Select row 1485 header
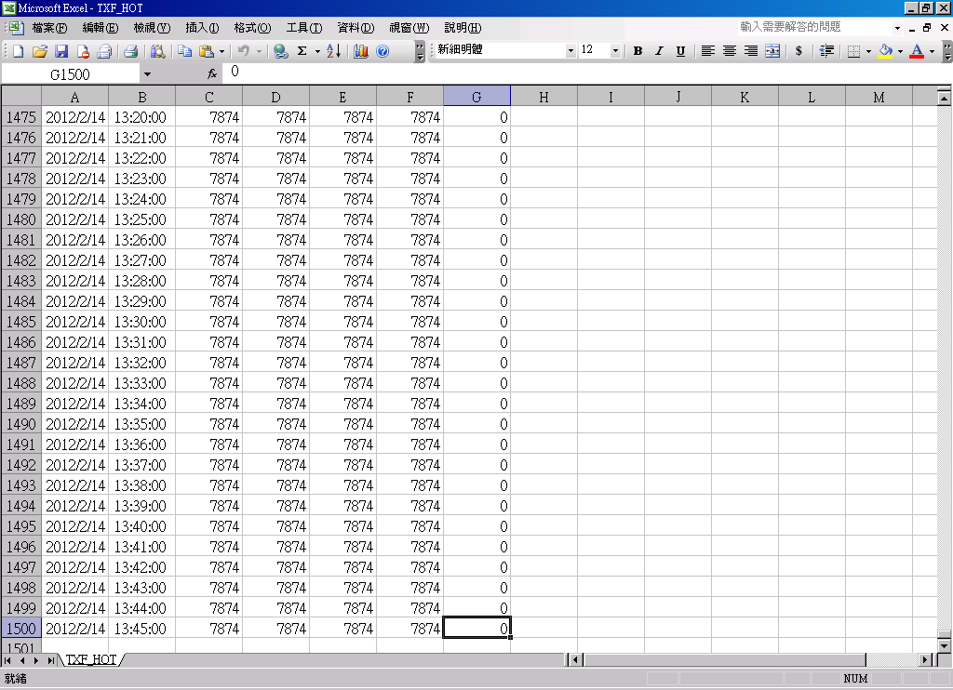 point(21,322)
